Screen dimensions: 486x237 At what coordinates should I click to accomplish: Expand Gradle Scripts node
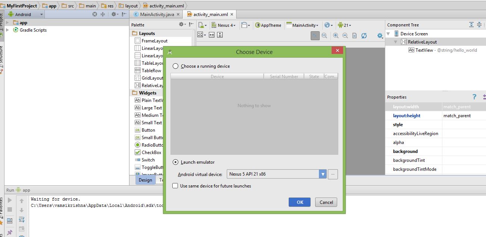(x=7, y=30)
